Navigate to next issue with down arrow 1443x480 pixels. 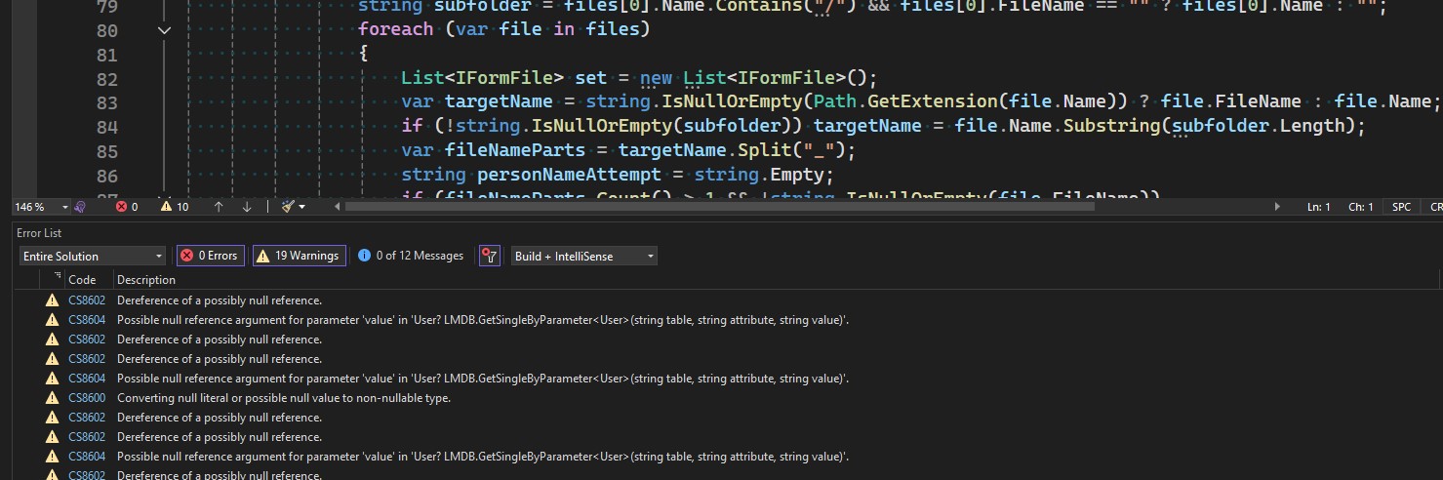[x=247, y=207]
